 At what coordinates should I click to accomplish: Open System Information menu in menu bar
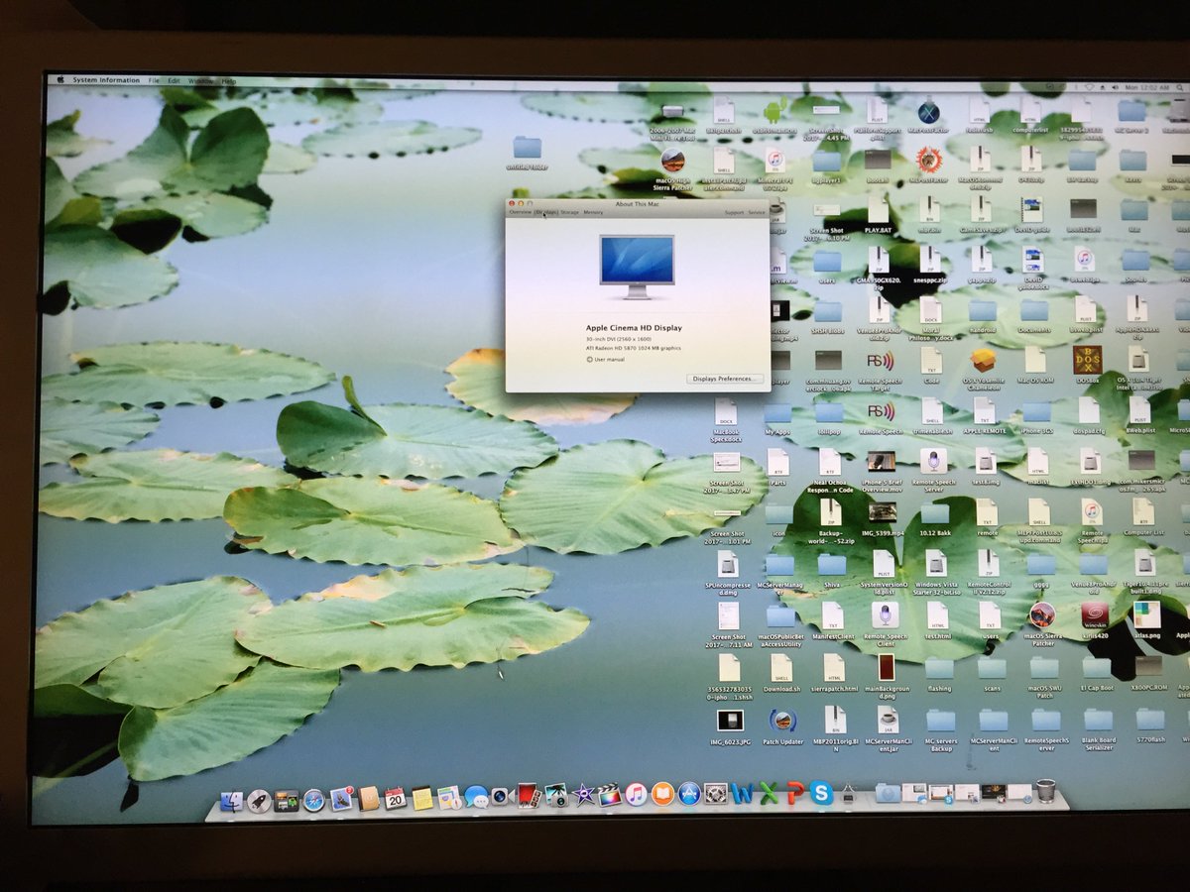(x=106, y=80)
